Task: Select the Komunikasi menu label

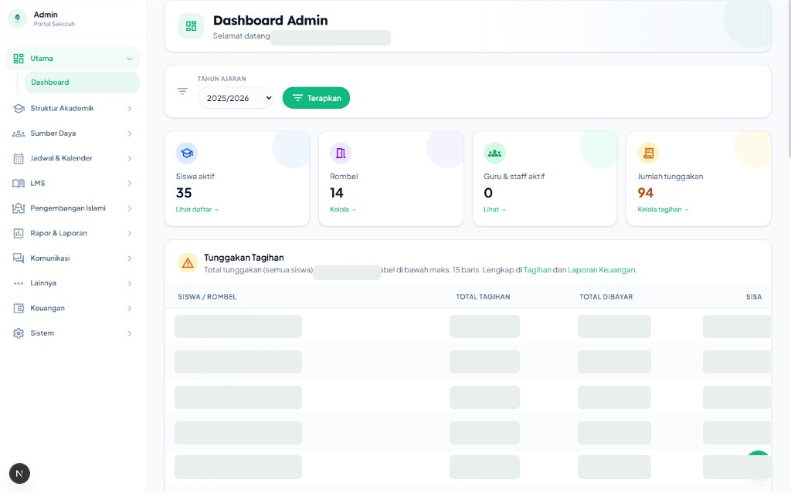Action: coord(50,258)
